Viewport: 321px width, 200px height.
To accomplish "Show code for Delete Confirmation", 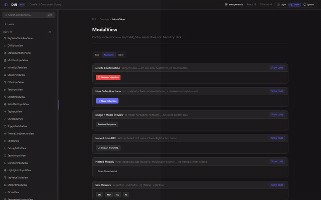I will pyautogui.click(x=277, y=68).
